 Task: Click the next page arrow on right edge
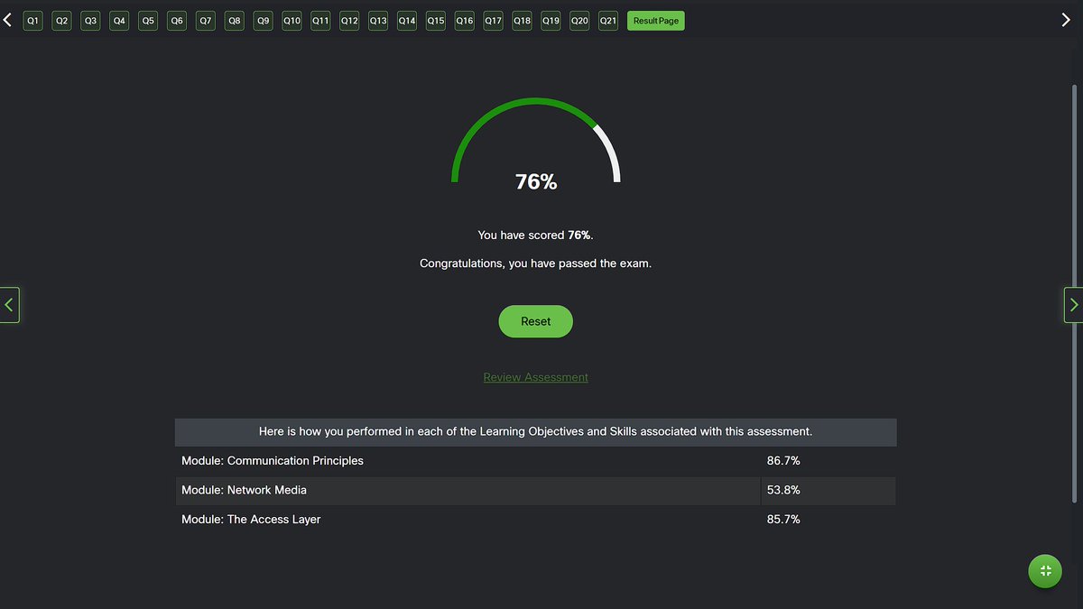click(x=1073, y=305)
